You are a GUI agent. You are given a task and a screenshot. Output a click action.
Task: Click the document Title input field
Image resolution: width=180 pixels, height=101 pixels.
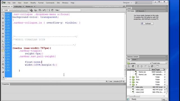70,10
